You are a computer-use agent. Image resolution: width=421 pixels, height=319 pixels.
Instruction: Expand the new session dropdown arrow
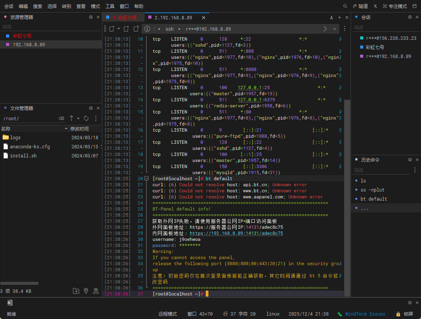coord(119,29)
